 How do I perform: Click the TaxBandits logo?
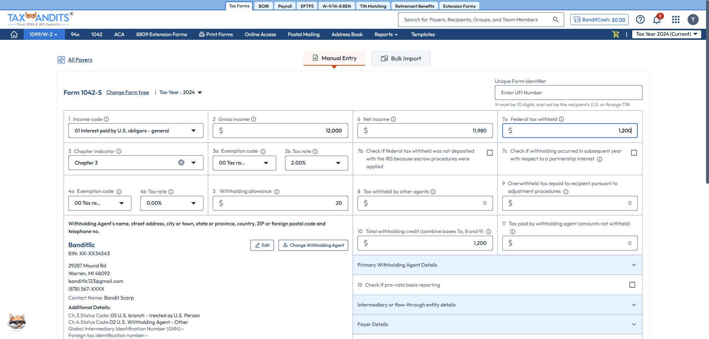coord(40,19)
